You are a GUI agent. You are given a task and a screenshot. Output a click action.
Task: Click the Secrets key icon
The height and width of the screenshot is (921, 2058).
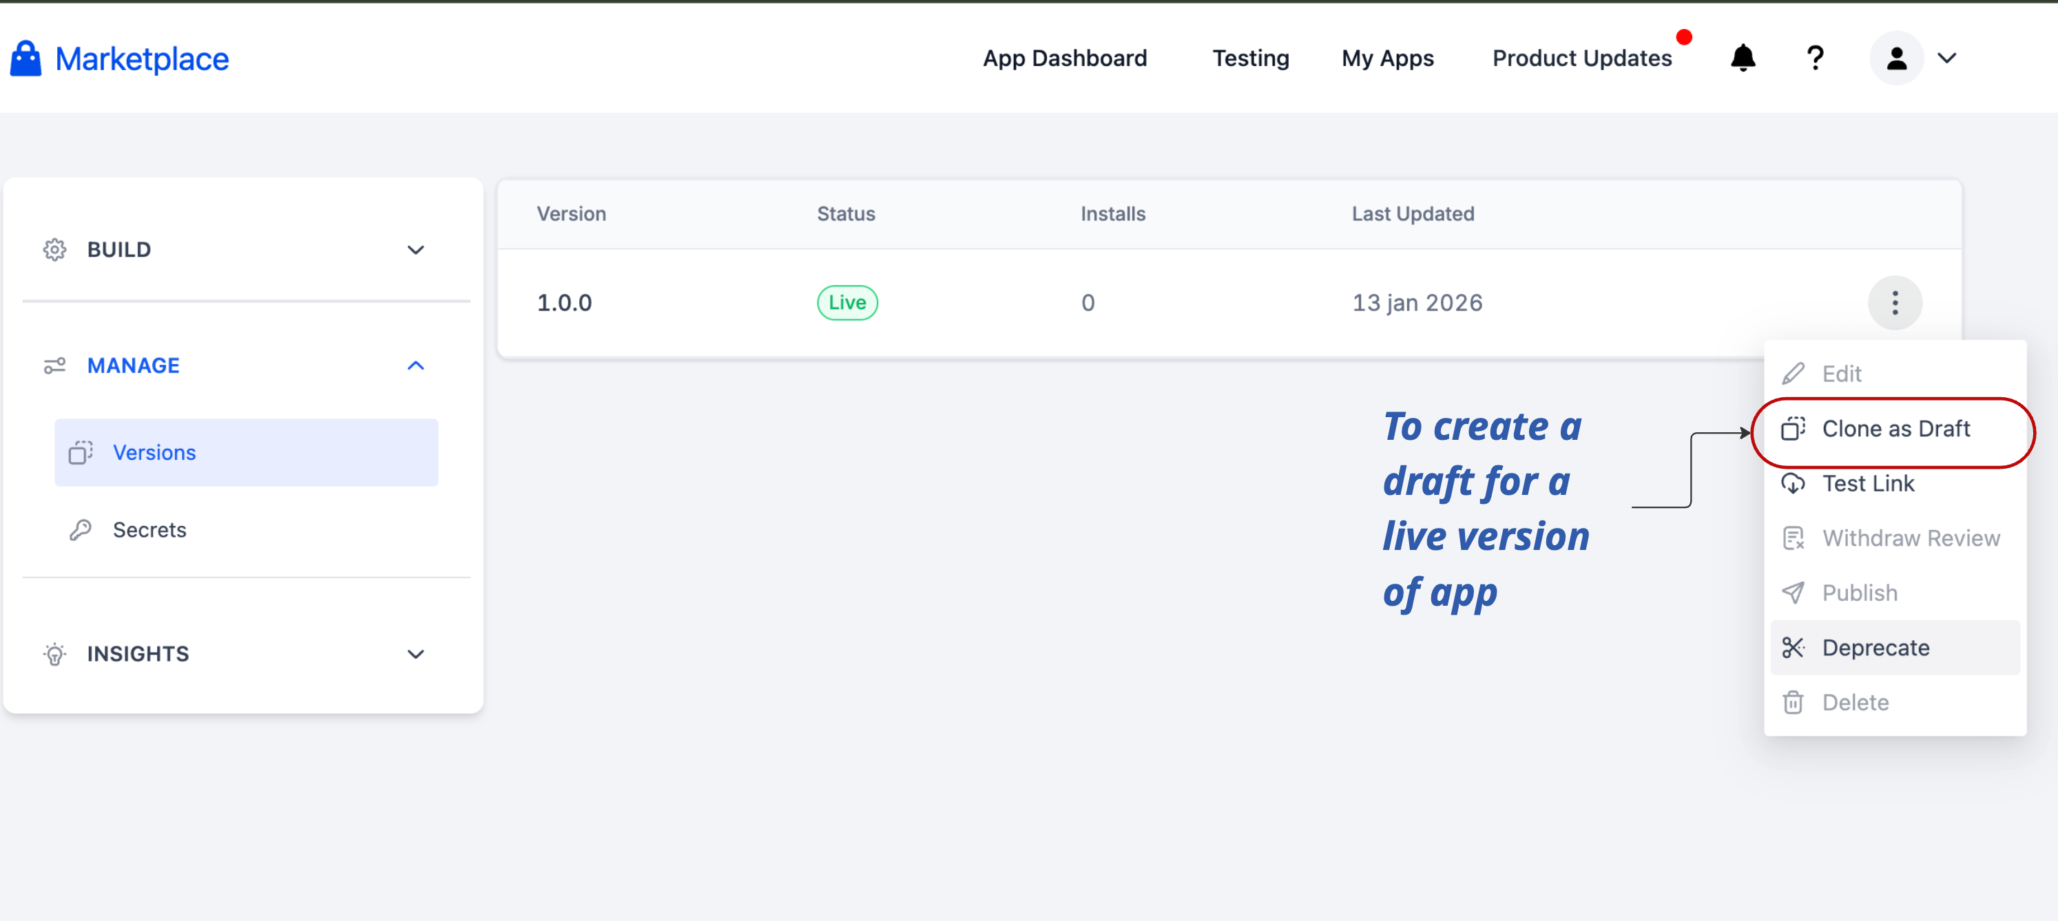coord(81,530)
